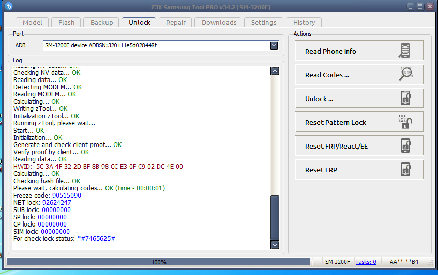Click the SIM lock 00000000 value
438x275 pixels.
(x=55, y=231)
